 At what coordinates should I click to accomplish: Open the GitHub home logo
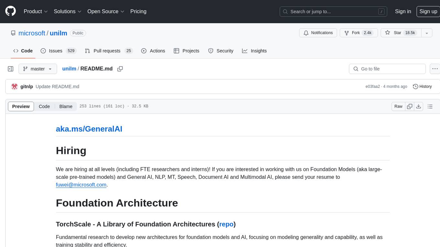tap(10, 11)
